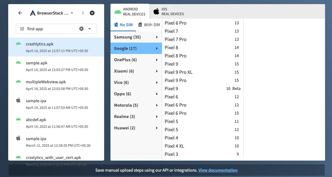Open the Android Real Devices tab
The width and height of the screenshot is (332, 177).
pos(130,12)
